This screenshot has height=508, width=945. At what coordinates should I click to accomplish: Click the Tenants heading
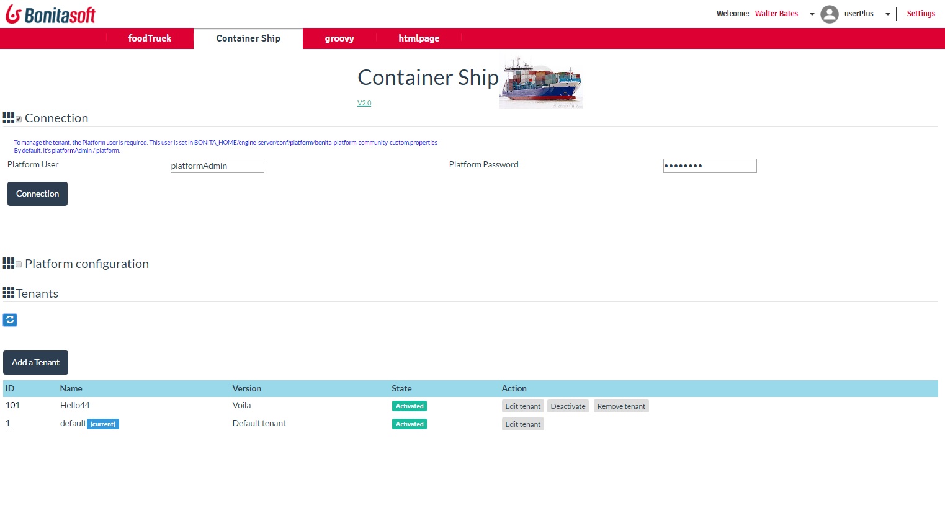point(37,293)
